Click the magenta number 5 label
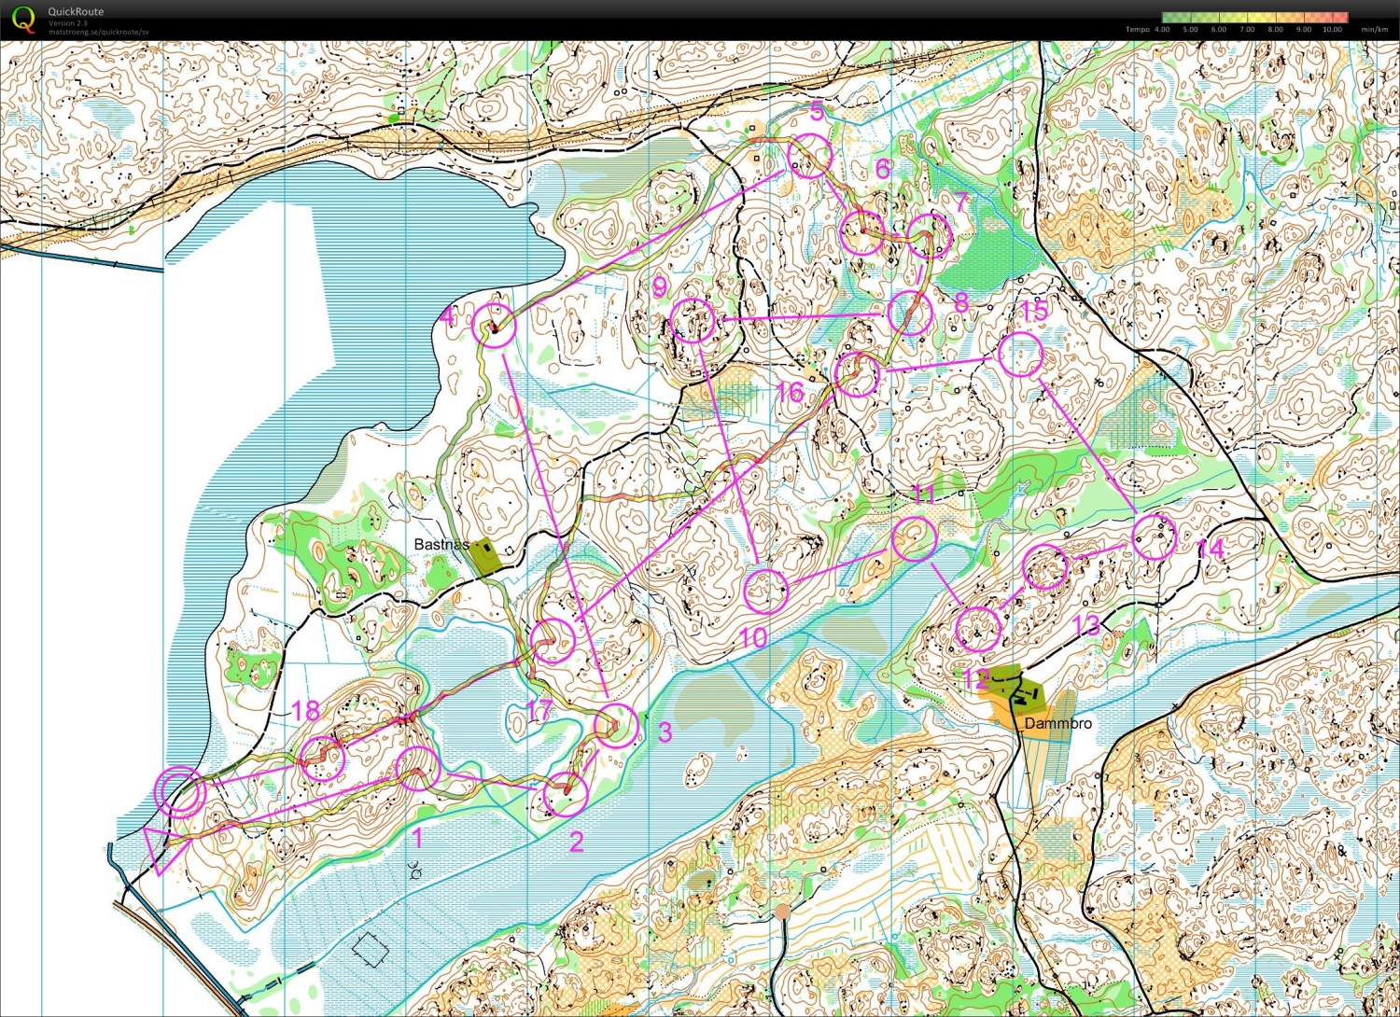 click(818, 112)
